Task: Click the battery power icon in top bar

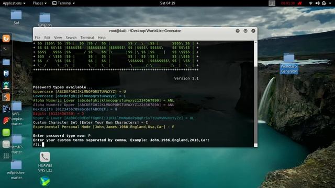Action: (325, 3)
